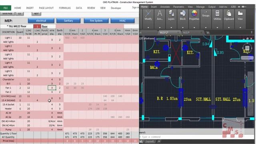Open the View panel icon in ribbon
Viewport: 256px width, 144px height.
(x=240, y=13)
